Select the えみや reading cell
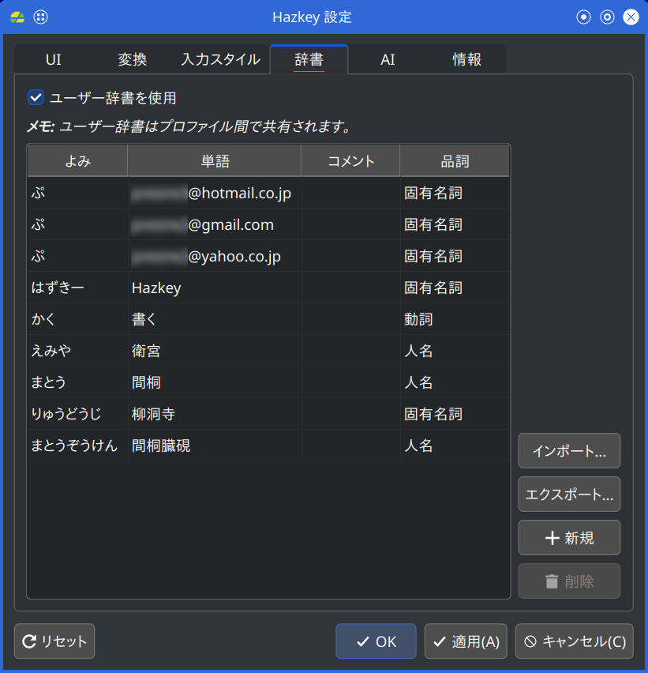This screenshot has width=648, height=673. tap(77, 351)
